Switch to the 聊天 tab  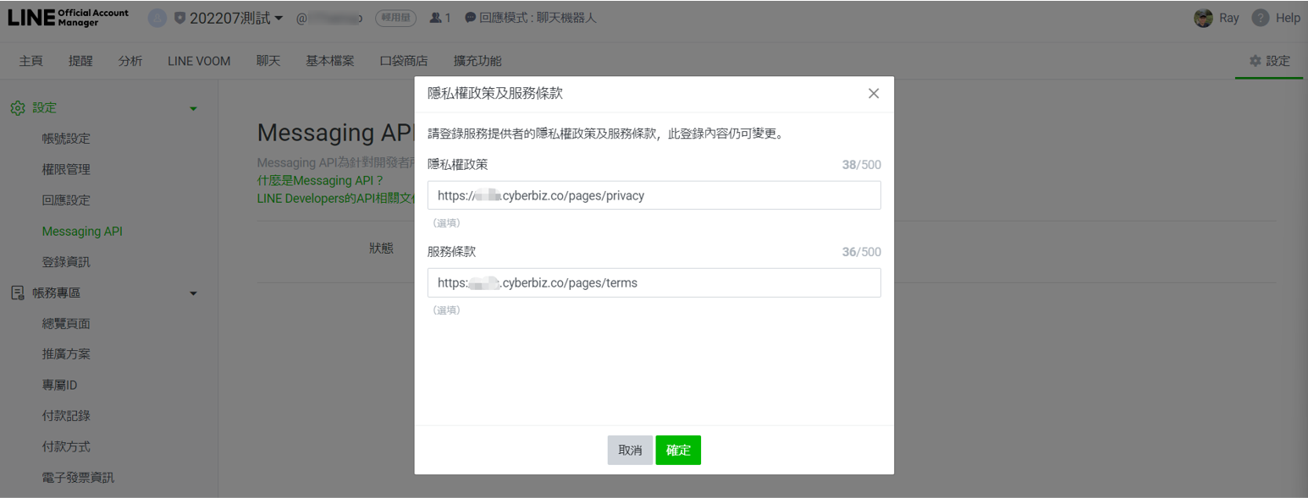click(x=268, y=61)
